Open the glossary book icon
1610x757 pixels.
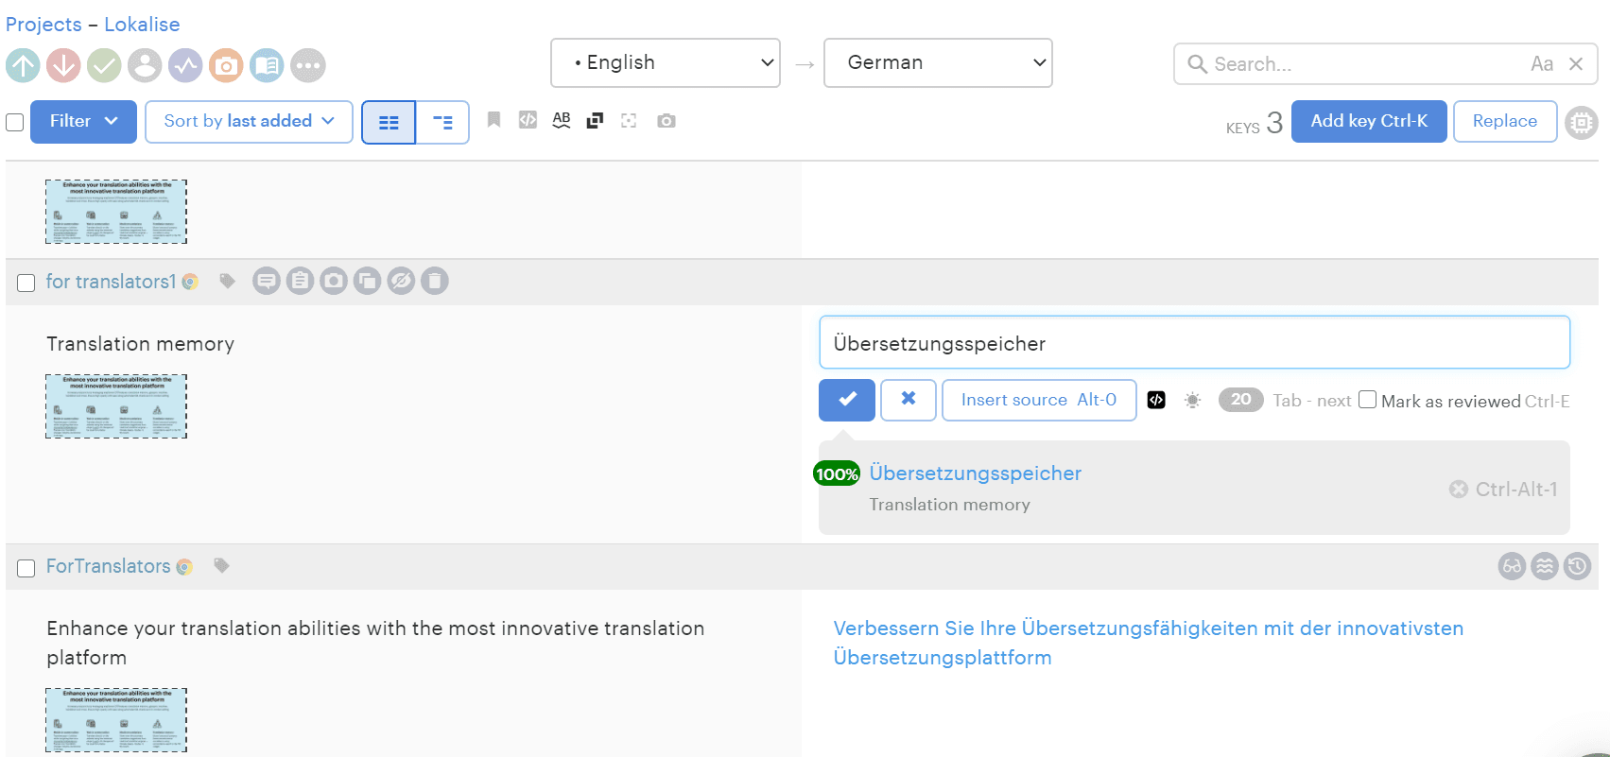[267, 65]
